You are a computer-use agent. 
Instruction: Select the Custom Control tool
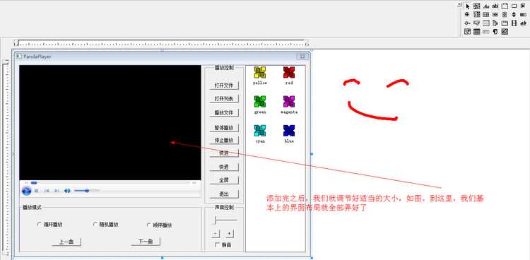(495, 32)
